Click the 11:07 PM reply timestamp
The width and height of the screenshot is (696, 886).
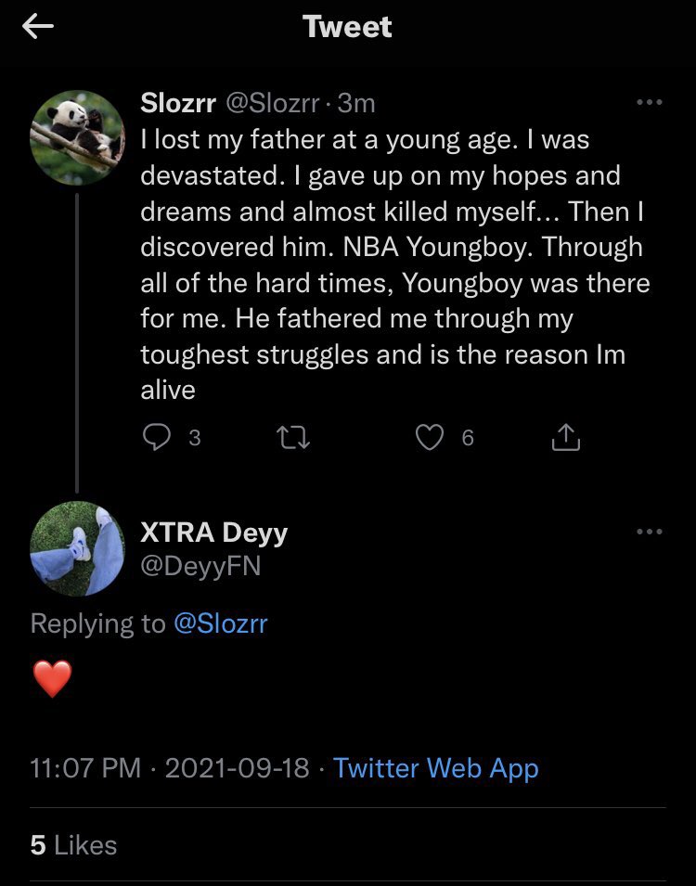[85, 768]
